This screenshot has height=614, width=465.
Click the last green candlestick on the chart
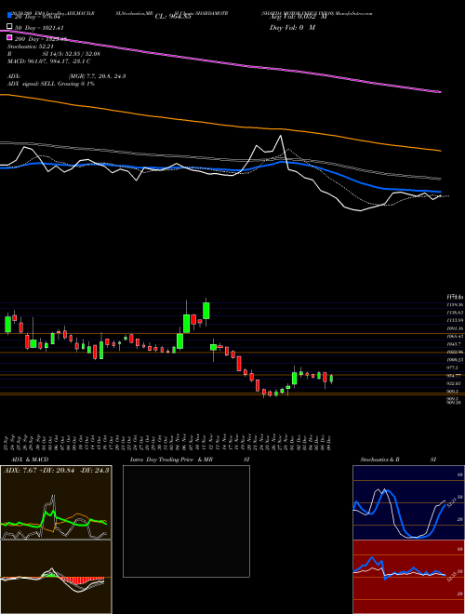pos(331,379)
